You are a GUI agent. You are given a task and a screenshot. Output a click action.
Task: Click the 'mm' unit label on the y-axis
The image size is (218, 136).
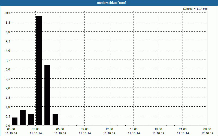tap(8, 13)
